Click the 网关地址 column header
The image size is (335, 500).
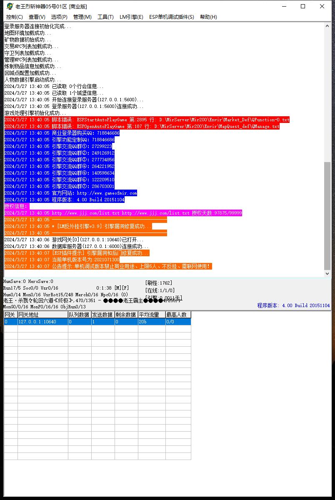pyautogui.click(x=43, y=315)
